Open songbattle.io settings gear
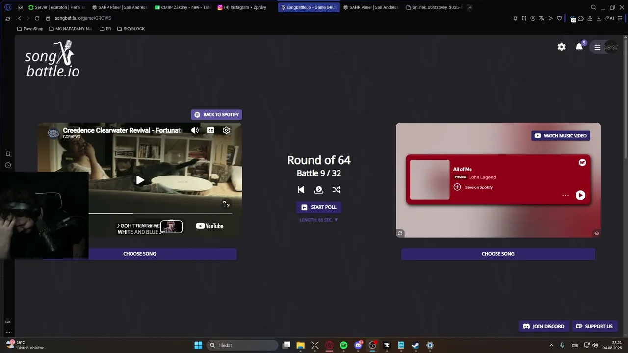The width and height of the screenshot is (628, 353). click(561, 47)
